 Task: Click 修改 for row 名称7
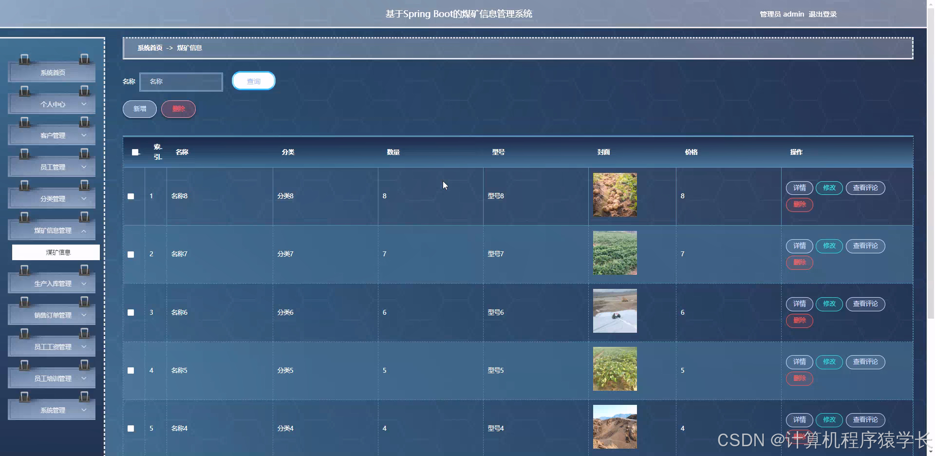coord(829,246)
